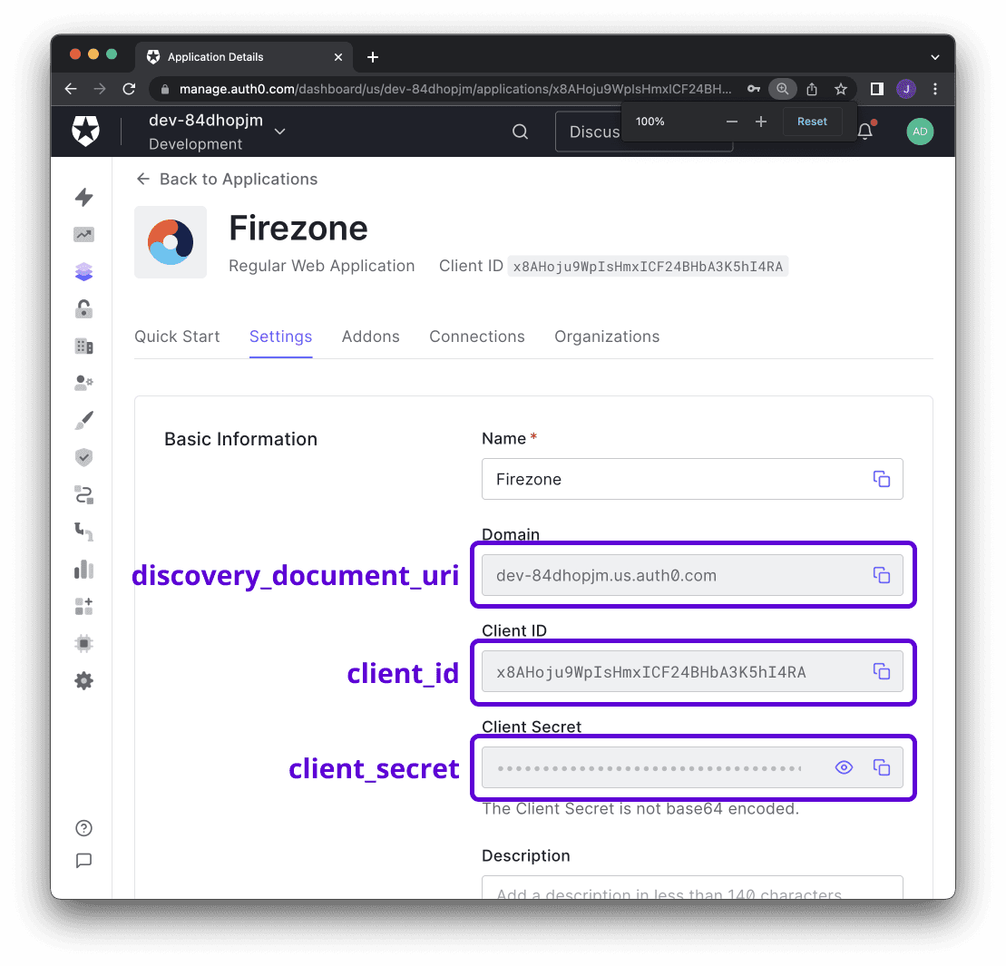The width and height of the screenshot is (1006, 966).
Task: Click the Security shield icon in sidebar
Action: (x=83, y=457)
